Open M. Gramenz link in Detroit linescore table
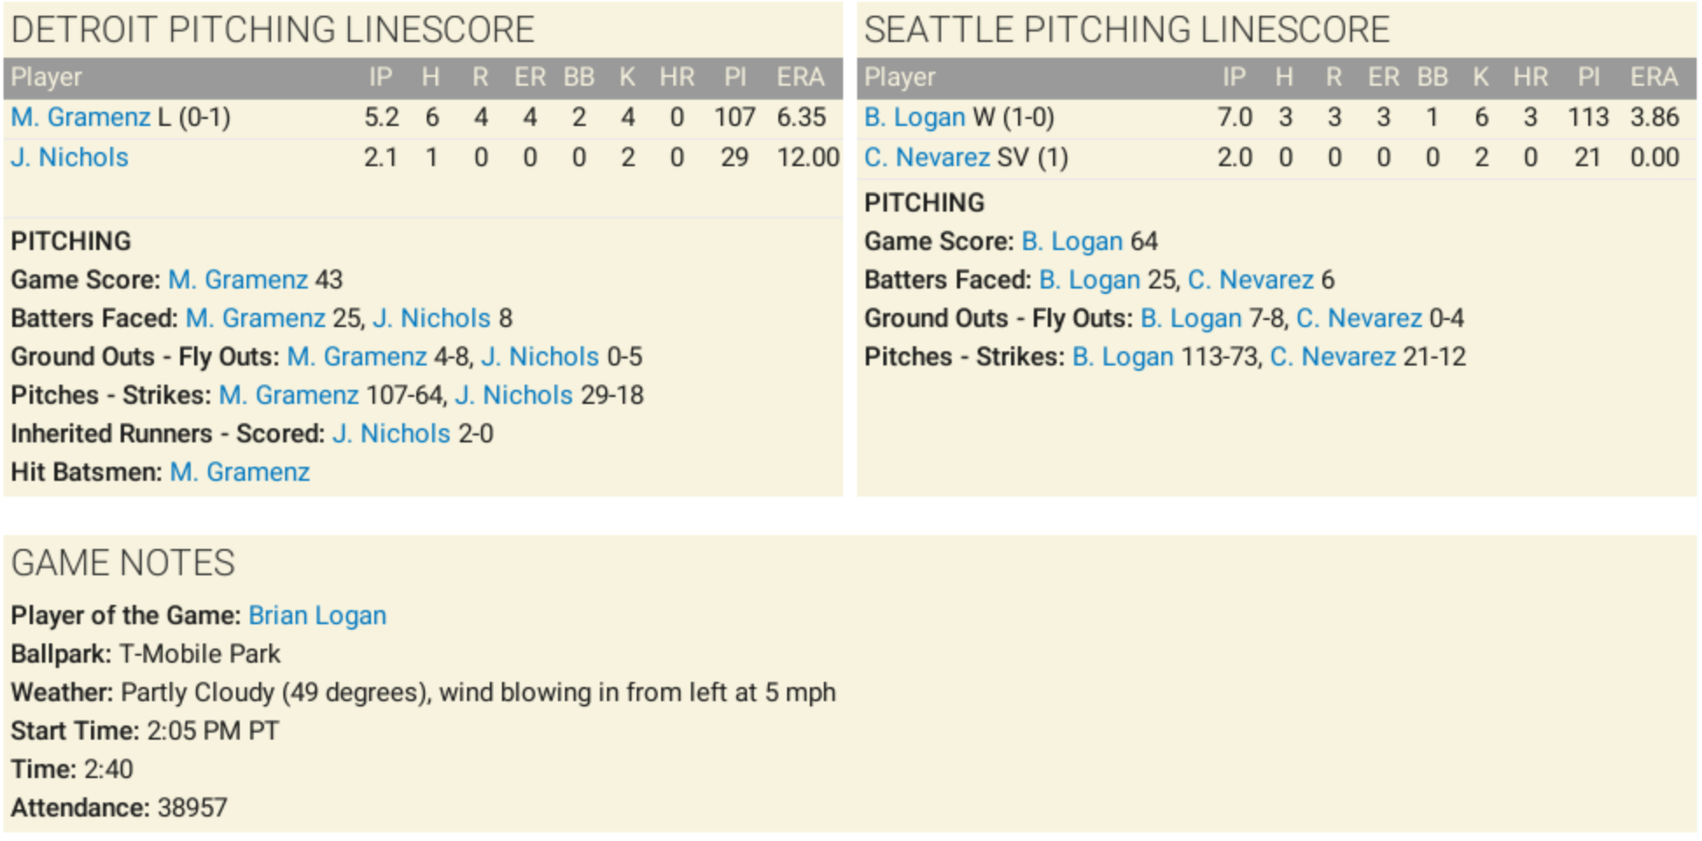1702x841 pixels. pos(80,117)
